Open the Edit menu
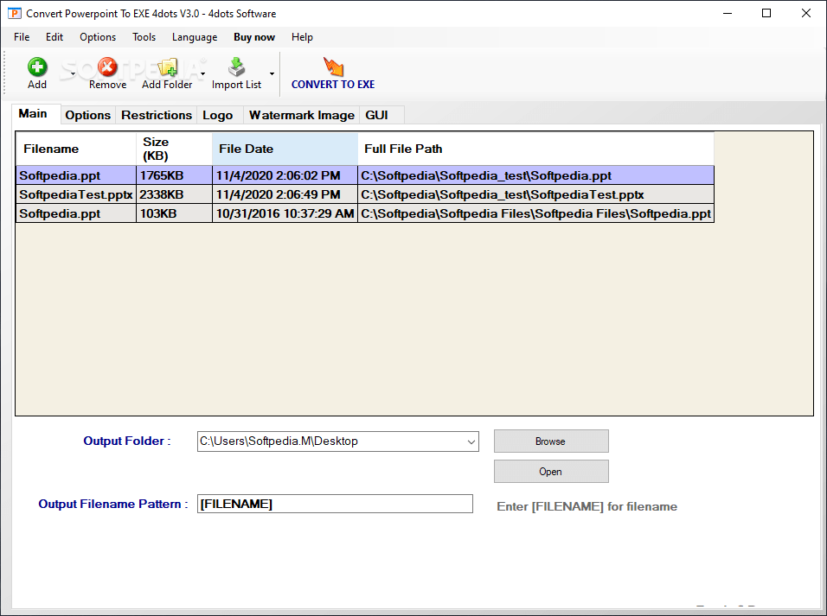This screenshot has height=616, width=827. coord(54,37)
